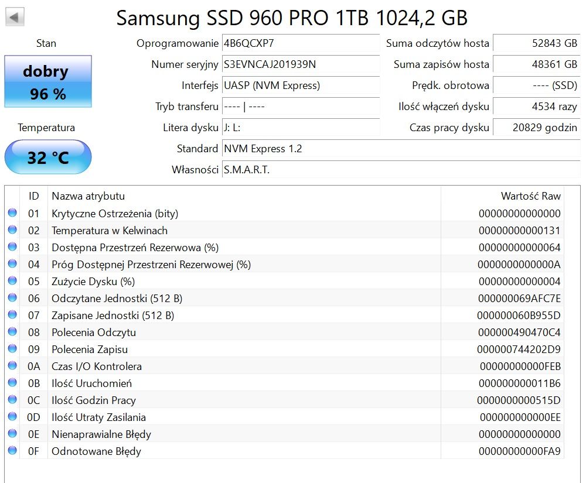Click the back arrow to previous disk
Viewport: 586px width, 483px height.
point(15,17)
